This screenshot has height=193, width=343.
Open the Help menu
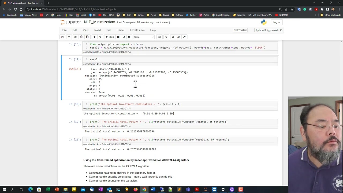[x=153, y=30]
